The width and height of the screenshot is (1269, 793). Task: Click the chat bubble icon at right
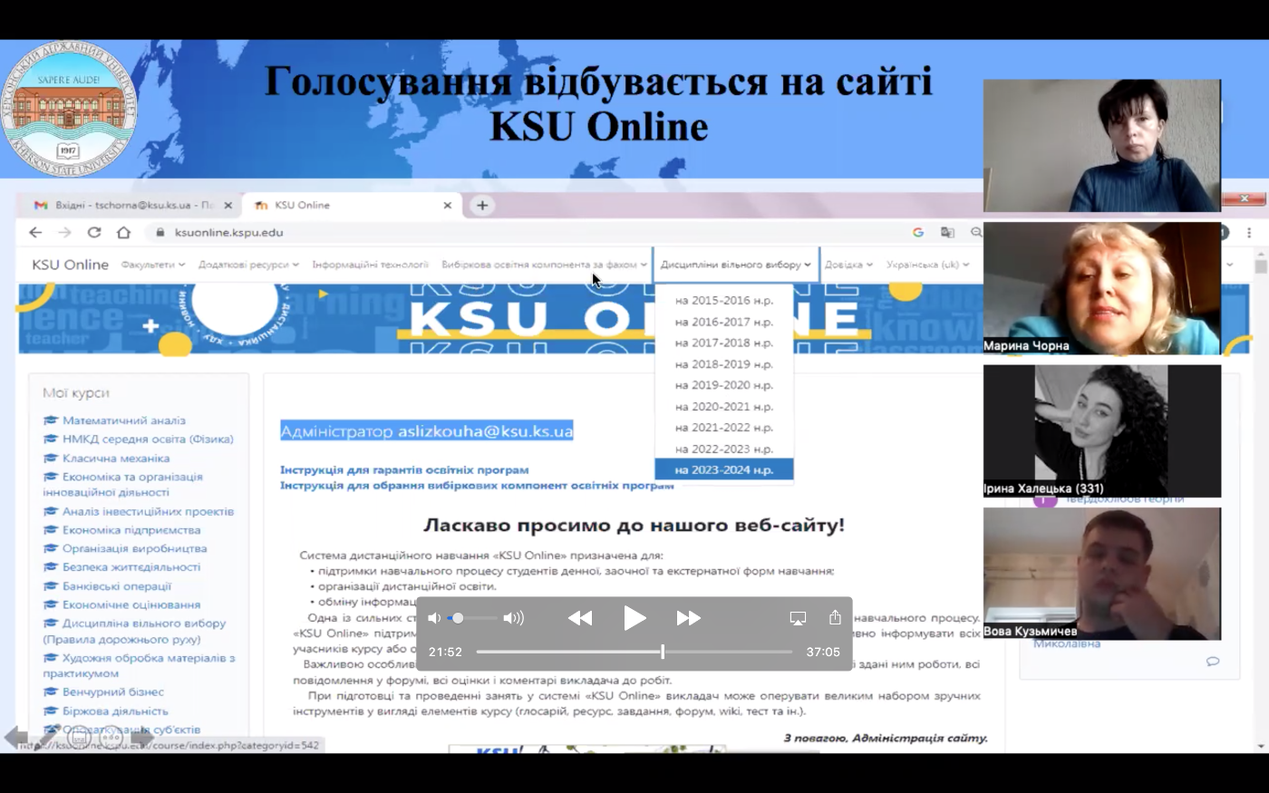[1213, 662]
